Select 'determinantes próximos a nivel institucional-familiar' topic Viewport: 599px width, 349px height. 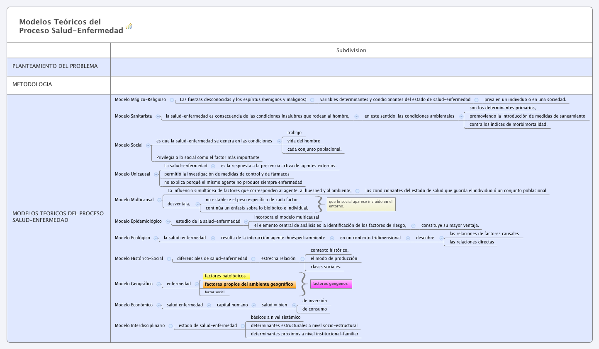click(x=304, y=334)
